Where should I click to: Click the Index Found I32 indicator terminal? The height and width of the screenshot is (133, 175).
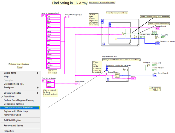point(157,43)
